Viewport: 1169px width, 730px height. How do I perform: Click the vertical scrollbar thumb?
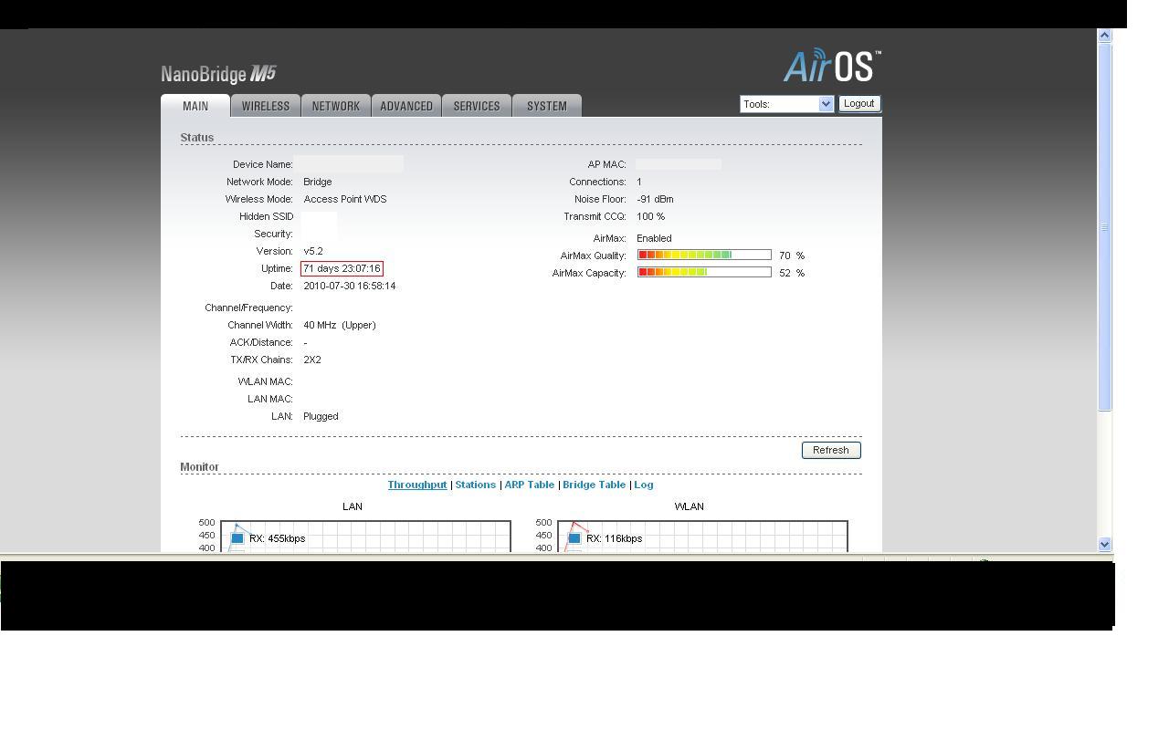tap(1104, 226)
